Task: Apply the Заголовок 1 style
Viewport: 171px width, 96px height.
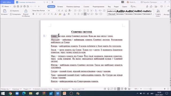Action: click(121, 12)
